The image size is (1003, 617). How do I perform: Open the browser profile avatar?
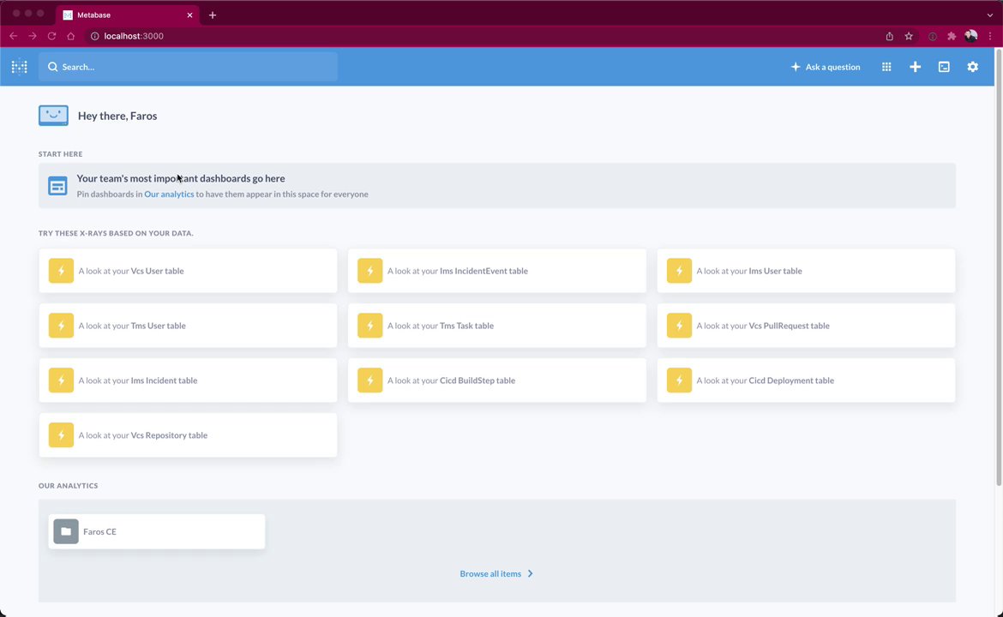(x=971, y=36)
